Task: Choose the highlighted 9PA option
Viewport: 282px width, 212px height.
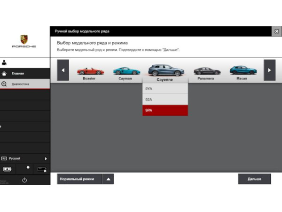Action: point(165,110)
